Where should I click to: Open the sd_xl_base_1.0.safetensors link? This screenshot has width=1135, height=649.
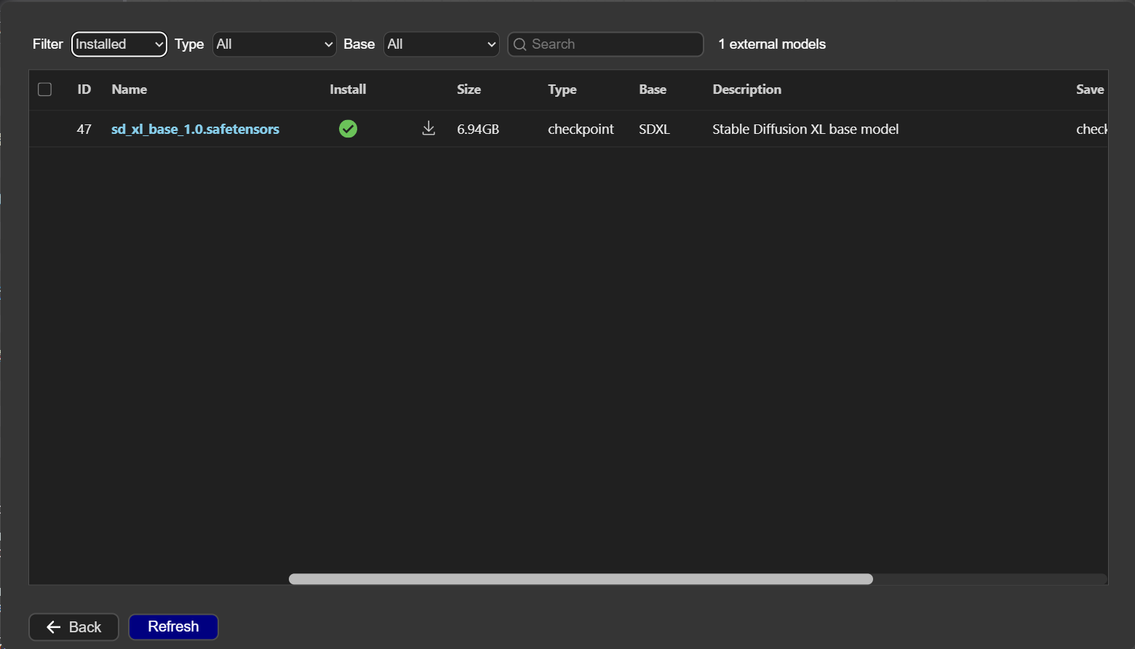195,129
